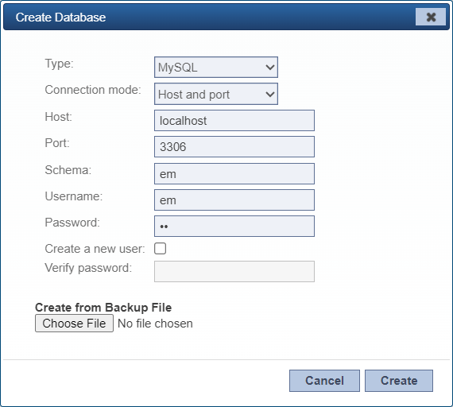
Task: Expand the Connection mode dropdown
Action: point(216,94)
